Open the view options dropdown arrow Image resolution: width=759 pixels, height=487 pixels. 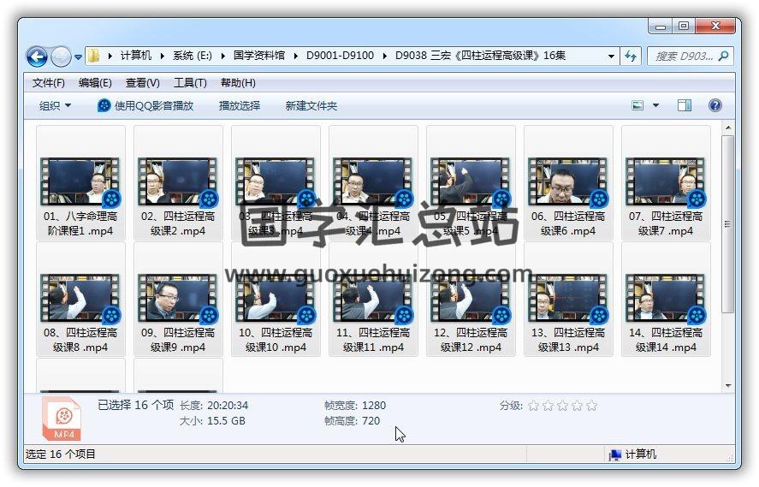coord(656,105)
